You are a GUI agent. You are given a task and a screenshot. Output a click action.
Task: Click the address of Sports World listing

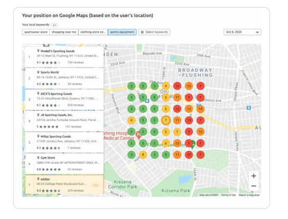click(x=68, y=77)
